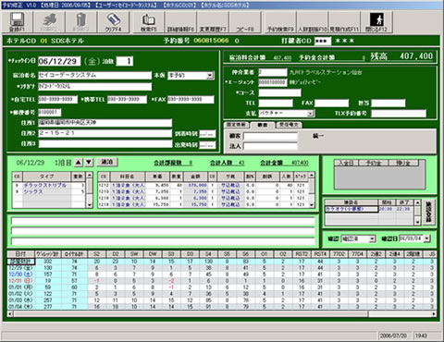Viewport: 444px width, 342px height.
Task: Click the 入金日 column header
Action: (x=346, y=163)
